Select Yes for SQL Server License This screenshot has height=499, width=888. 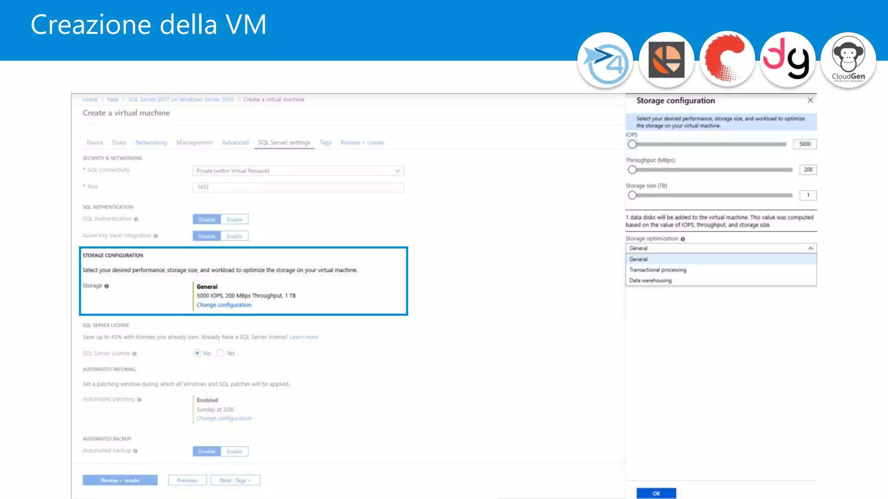click(221, 353)
